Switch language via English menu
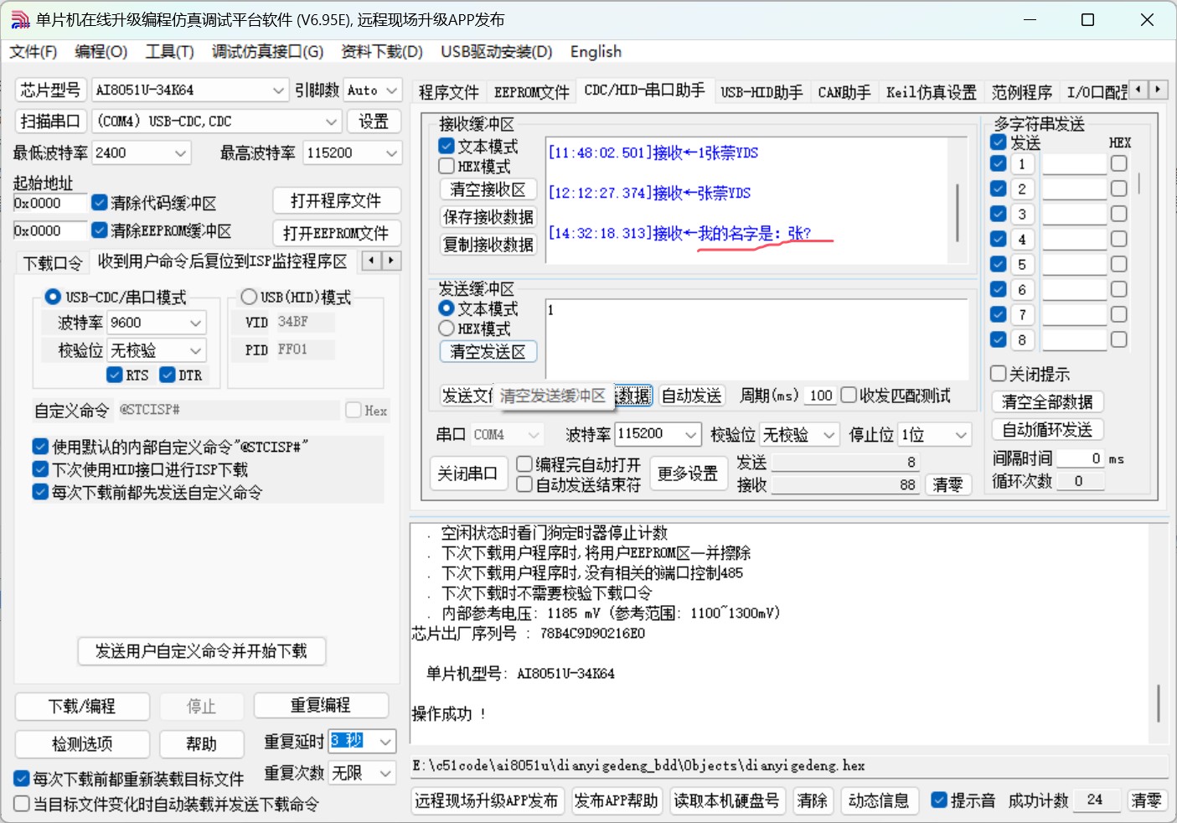 click(596, 52)
